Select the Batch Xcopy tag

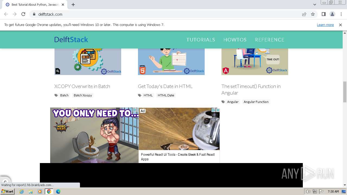pyautogui.click(x=83, y=95)
